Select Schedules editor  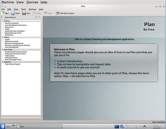pos(9,35)
